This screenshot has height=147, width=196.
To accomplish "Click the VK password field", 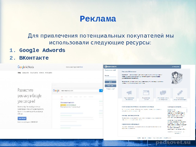I will click(111, 78).
